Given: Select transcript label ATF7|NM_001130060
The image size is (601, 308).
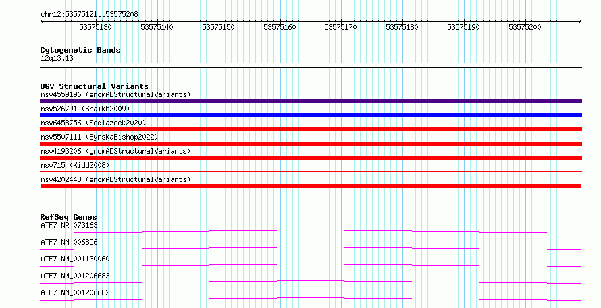Looking at the screenshot, I should click(x=75, y=259).
